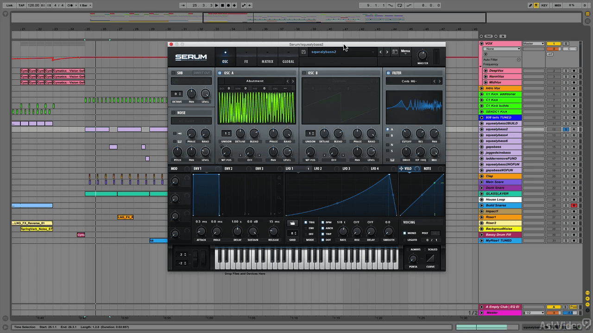Toggle the Automation Arm icon

[244, 6]
